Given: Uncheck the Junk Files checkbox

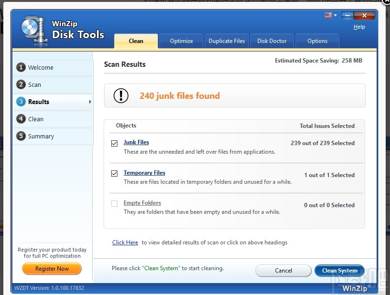Looking at the screenshot, I should [x=114, y=143].
